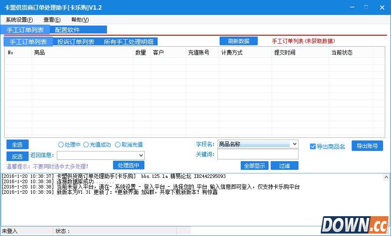Sort by the 数量 column header
The width and height of the screenshot is (391, 236).
pyautogui.click(x=142, y=52)
